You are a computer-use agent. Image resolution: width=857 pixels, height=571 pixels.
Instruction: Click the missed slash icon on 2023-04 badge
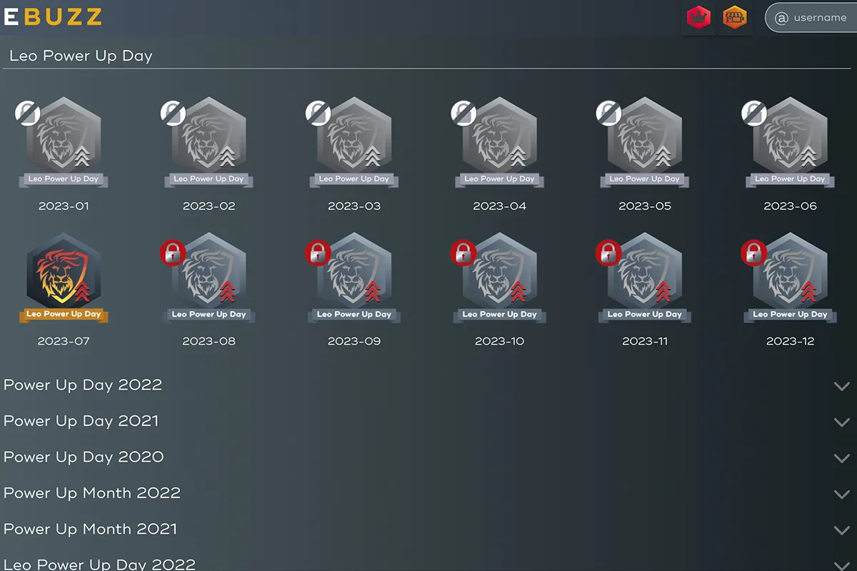coord(463,113)
